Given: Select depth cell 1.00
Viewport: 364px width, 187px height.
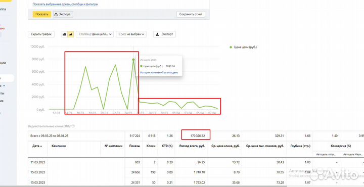Looking at the screenshot, I should click(307, 162).
